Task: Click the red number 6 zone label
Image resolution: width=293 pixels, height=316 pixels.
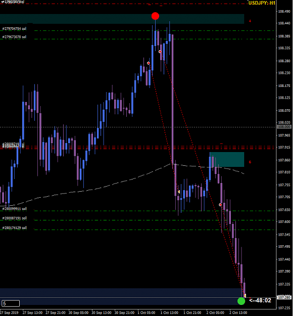Action: (x=250, y=162)
